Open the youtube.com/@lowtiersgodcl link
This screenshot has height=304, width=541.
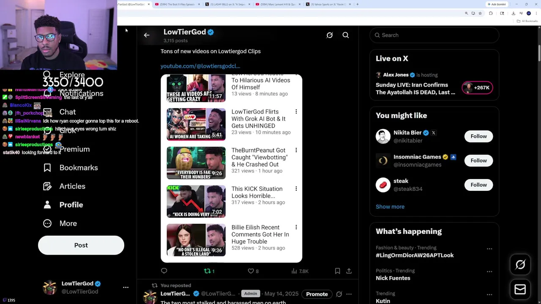(200, 66)
